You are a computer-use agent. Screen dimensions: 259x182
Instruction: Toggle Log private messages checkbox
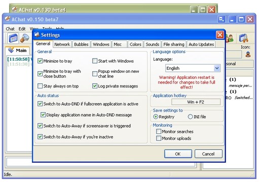[95, 86]
